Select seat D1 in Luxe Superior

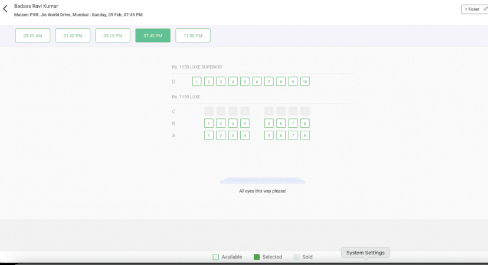point(196,82)
